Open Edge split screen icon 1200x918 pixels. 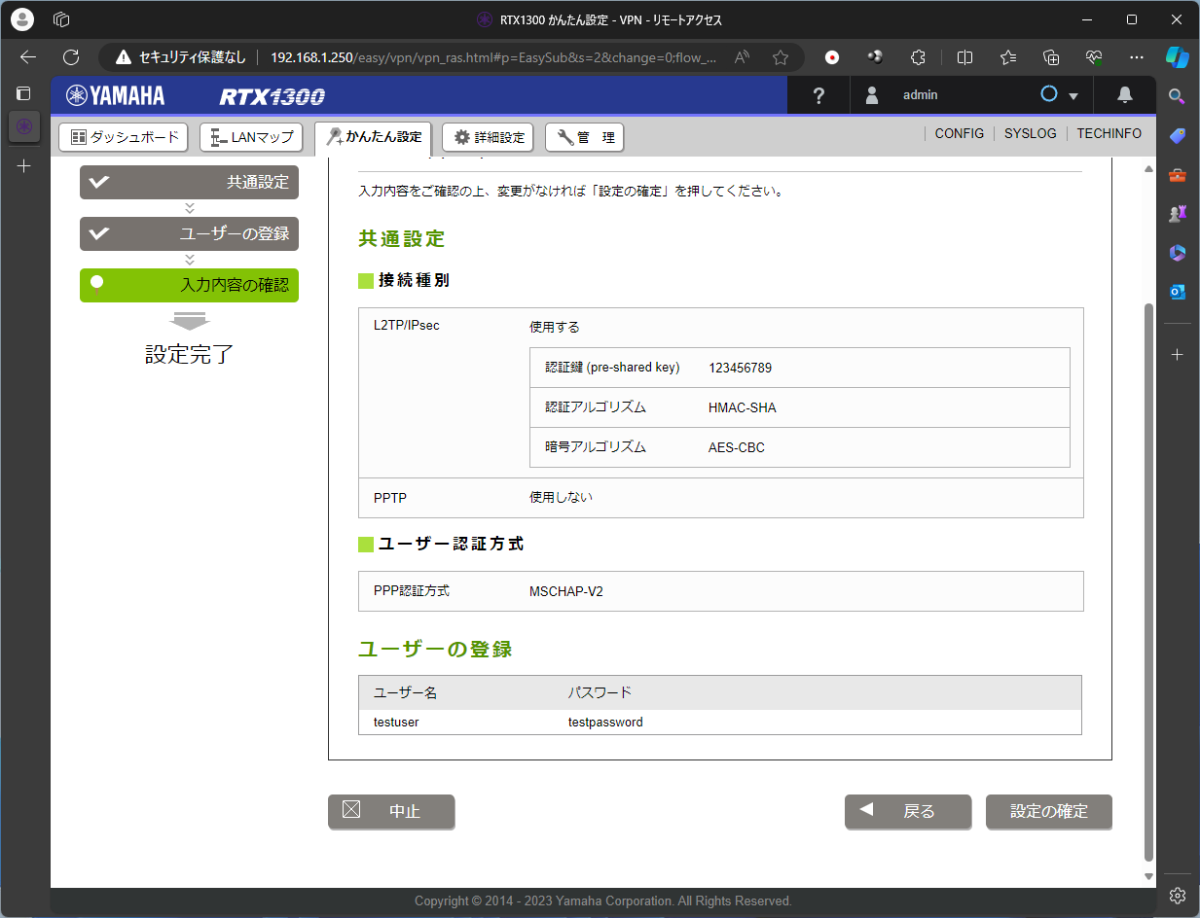[964, 57]
